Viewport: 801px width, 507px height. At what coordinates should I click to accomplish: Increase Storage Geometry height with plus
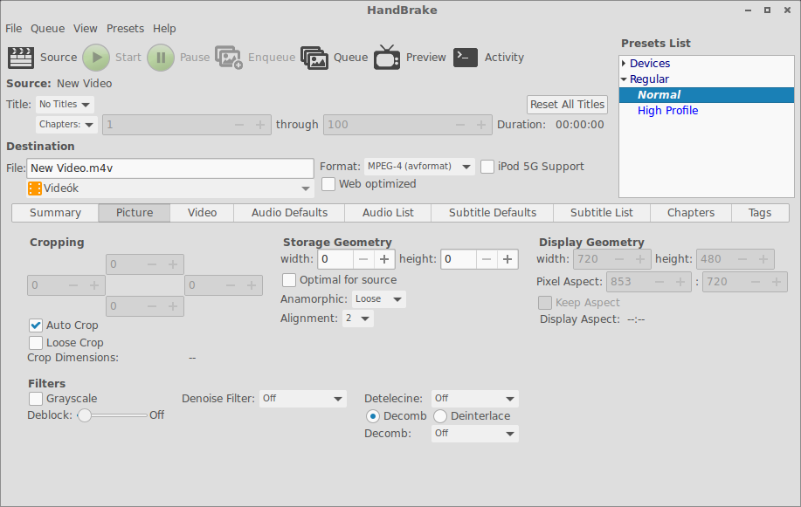pyautogui.click(x=508, y=259)
